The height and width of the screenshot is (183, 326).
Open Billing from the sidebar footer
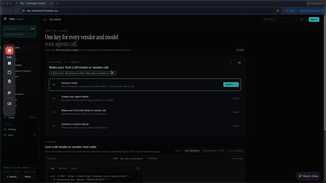coord(28,177)
